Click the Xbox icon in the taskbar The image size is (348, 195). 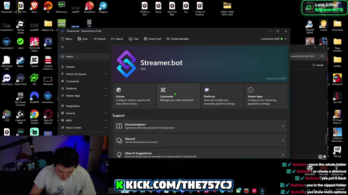tap(238, 191)
